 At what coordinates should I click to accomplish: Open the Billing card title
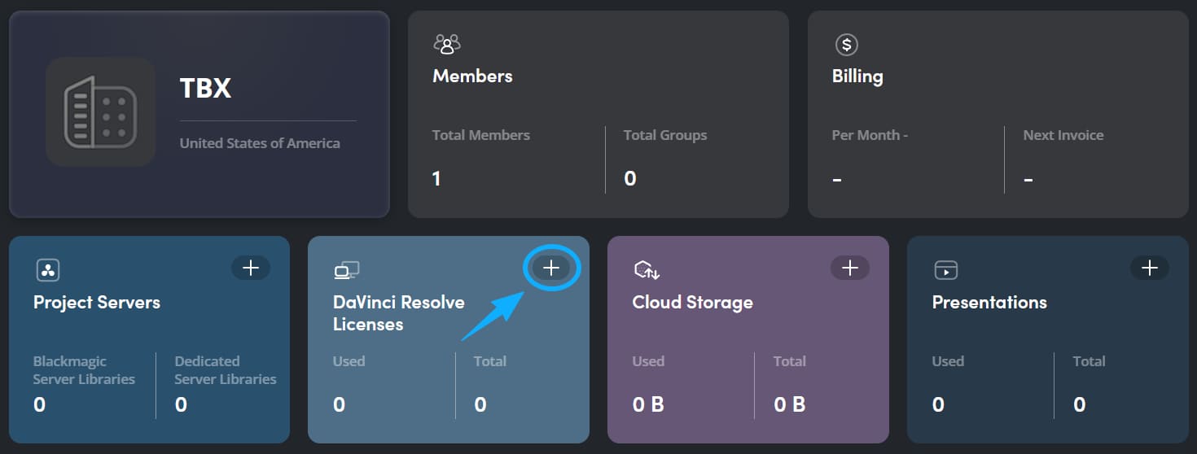tap(857, 76)
